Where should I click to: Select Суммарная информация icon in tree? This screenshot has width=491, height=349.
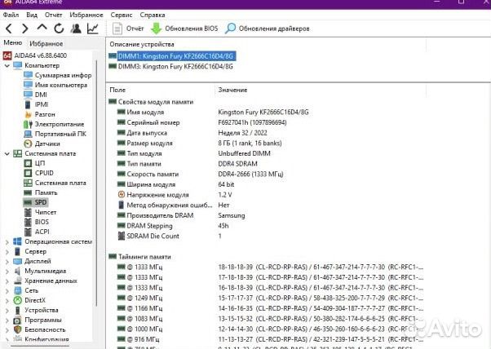[28, 75]
